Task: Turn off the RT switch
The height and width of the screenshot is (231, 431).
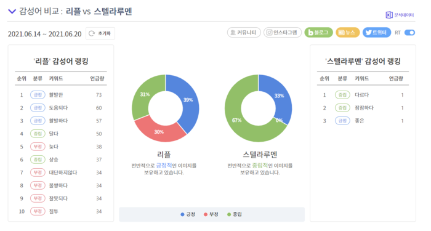Action: point(409,33)
